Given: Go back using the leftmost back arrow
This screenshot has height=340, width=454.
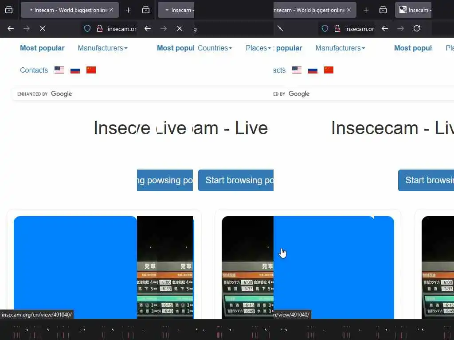Looking at the screenshot, I should pos(11,28).
